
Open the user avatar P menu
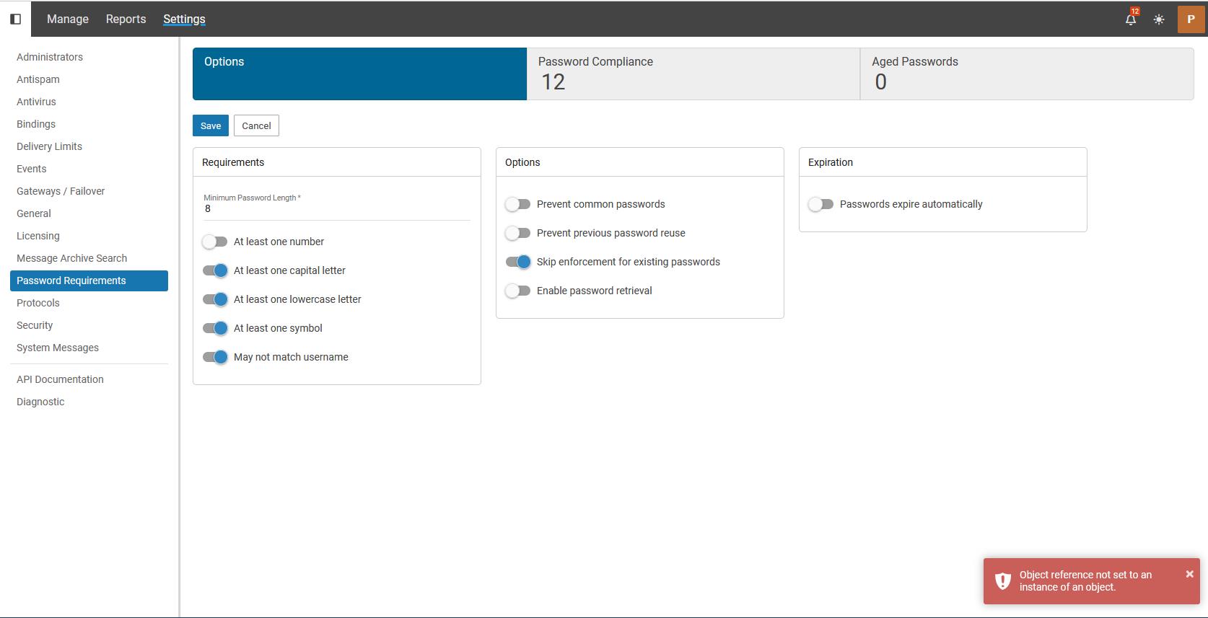click(x=1191, y=19)
